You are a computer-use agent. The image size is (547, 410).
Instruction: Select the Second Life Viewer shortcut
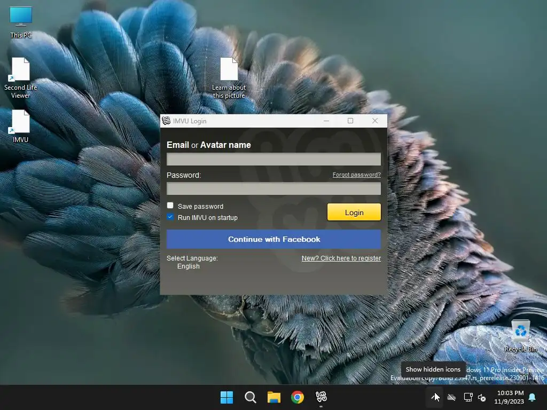tap(21, 78)
